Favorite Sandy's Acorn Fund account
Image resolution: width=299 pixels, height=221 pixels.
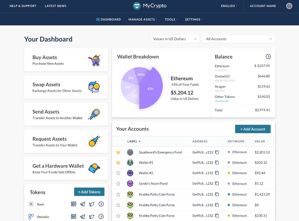click(x=118, y=184)
